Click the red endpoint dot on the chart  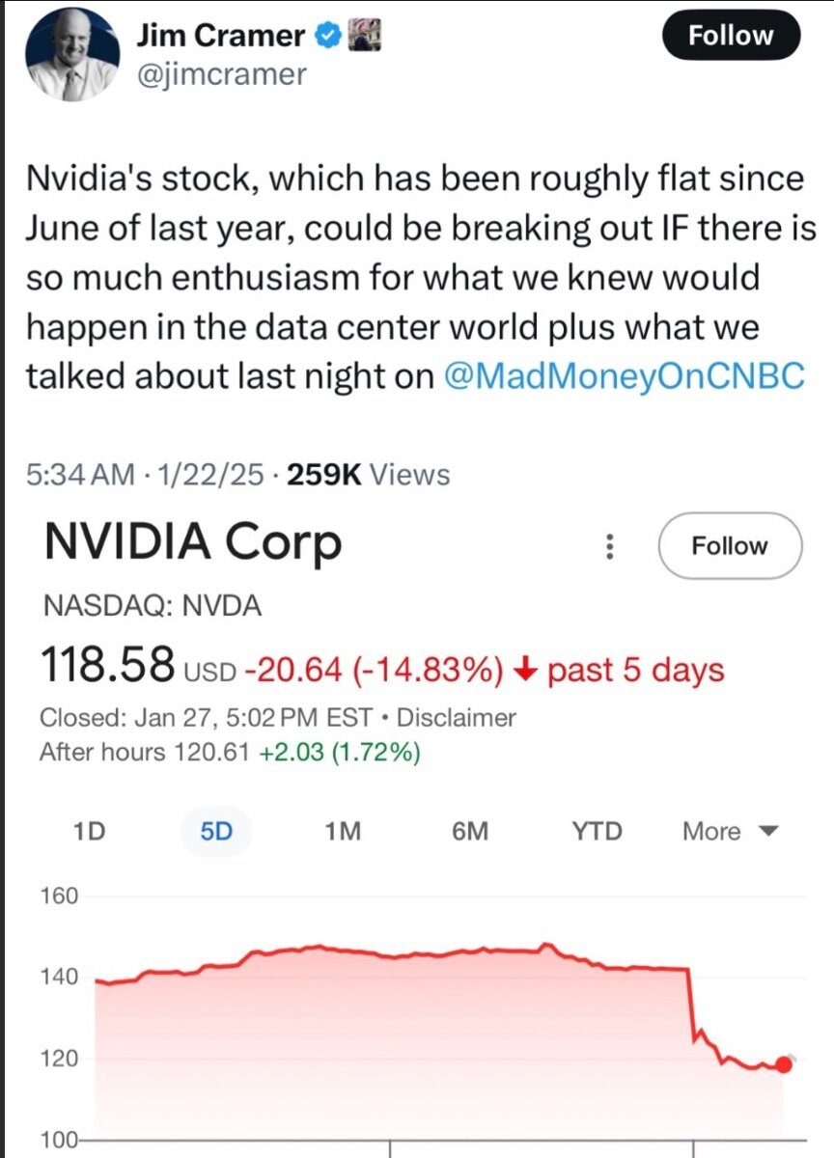point(783,1064)
